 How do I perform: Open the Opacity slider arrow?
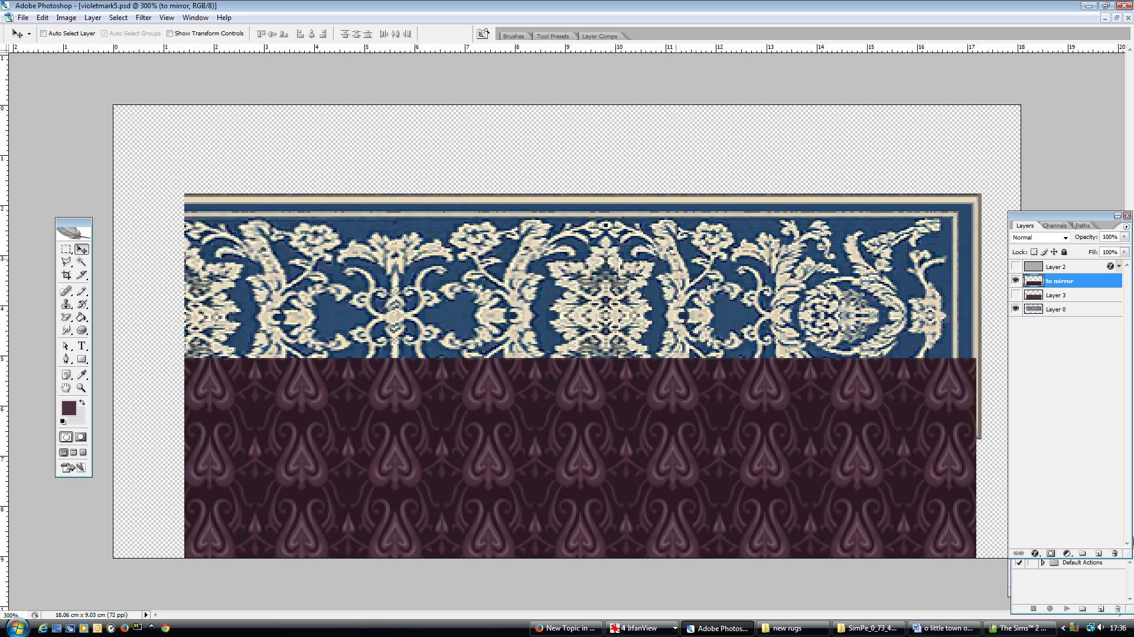(x=1124, y=237)
